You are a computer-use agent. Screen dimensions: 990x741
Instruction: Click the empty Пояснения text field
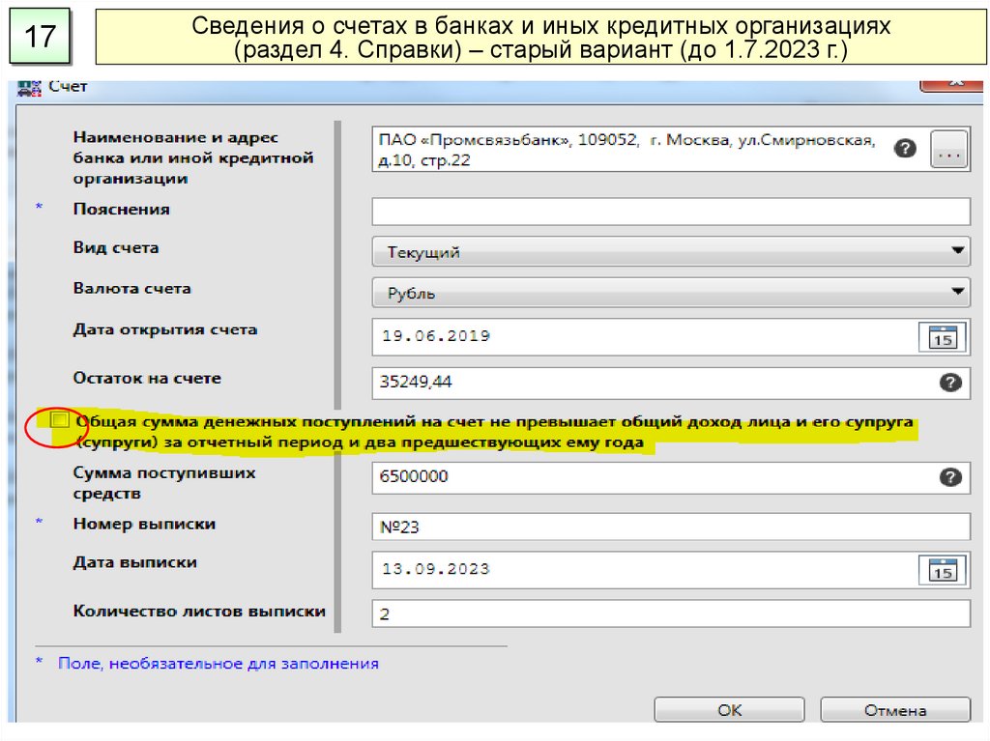pos(670,211)
